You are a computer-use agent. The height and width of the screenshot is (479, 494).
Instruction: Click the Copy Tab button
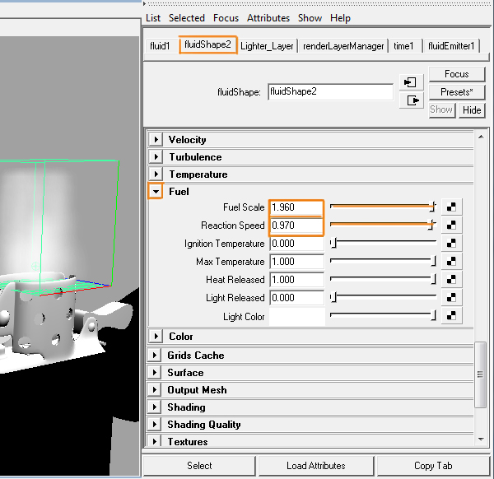click(x=433, y=466)
